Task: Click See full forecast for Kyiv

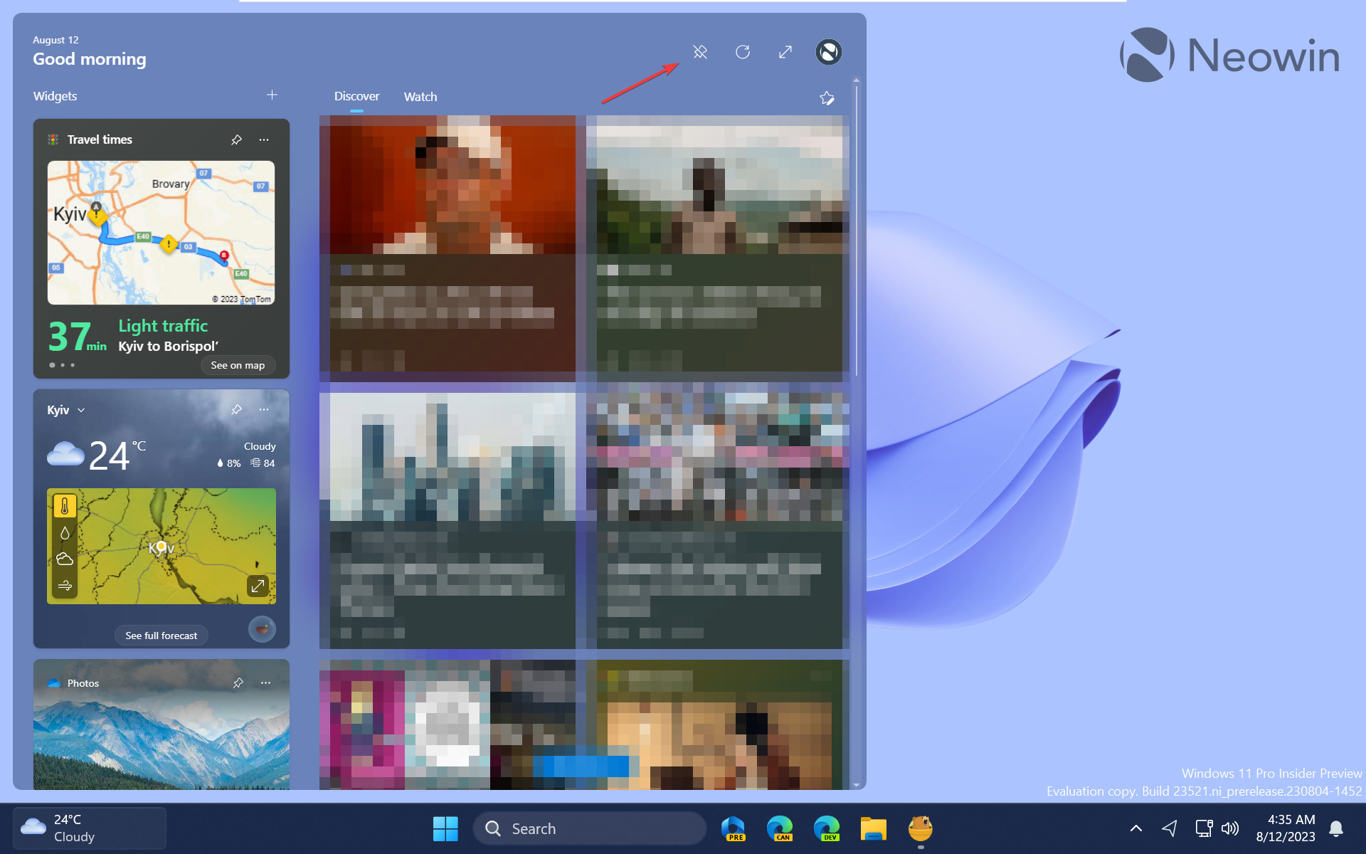Action: tap(161, 635)
